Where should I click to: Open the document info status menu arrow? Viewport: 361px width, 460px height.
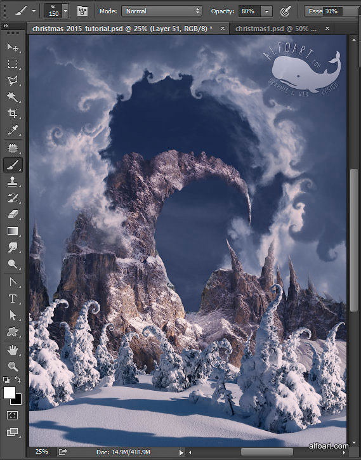coord(181,452)
